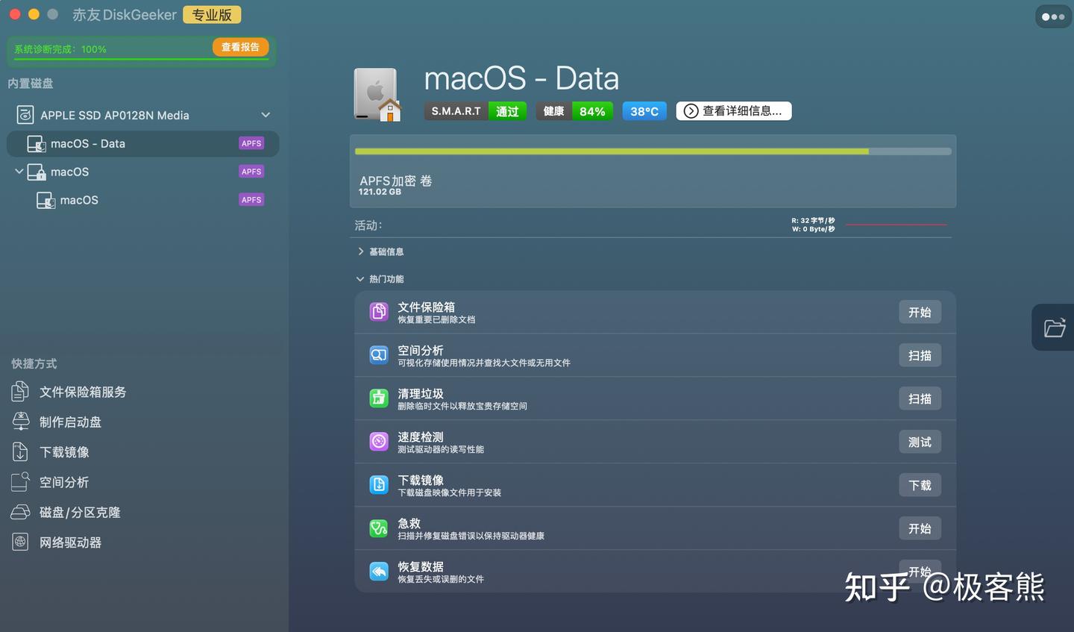Click the File Vault (文件保险箱) purple icon
This screenshot has width=1074, height=632.
point(379,312)
